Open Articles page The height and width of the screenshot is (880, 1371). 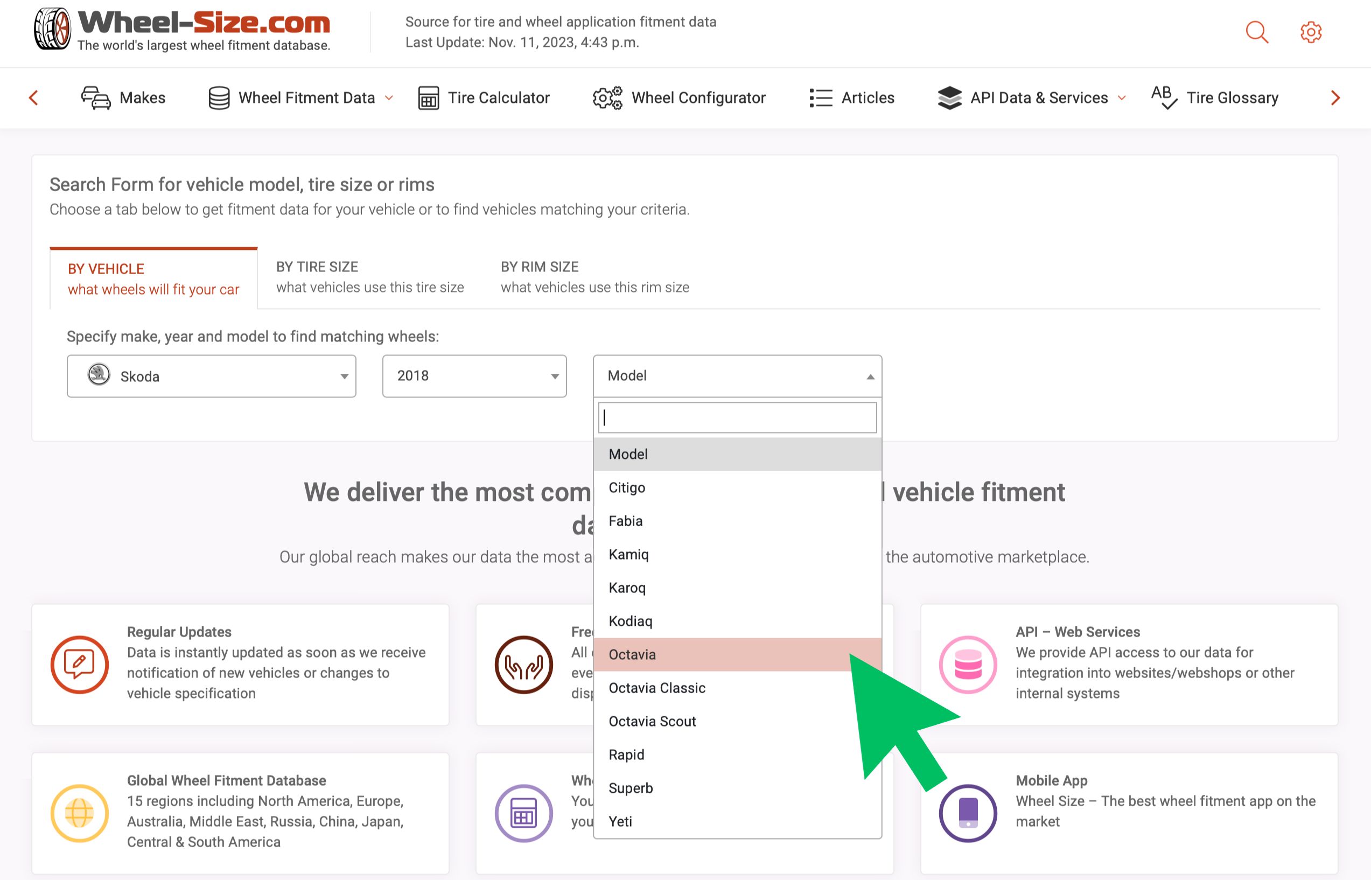tap(868, 97)
